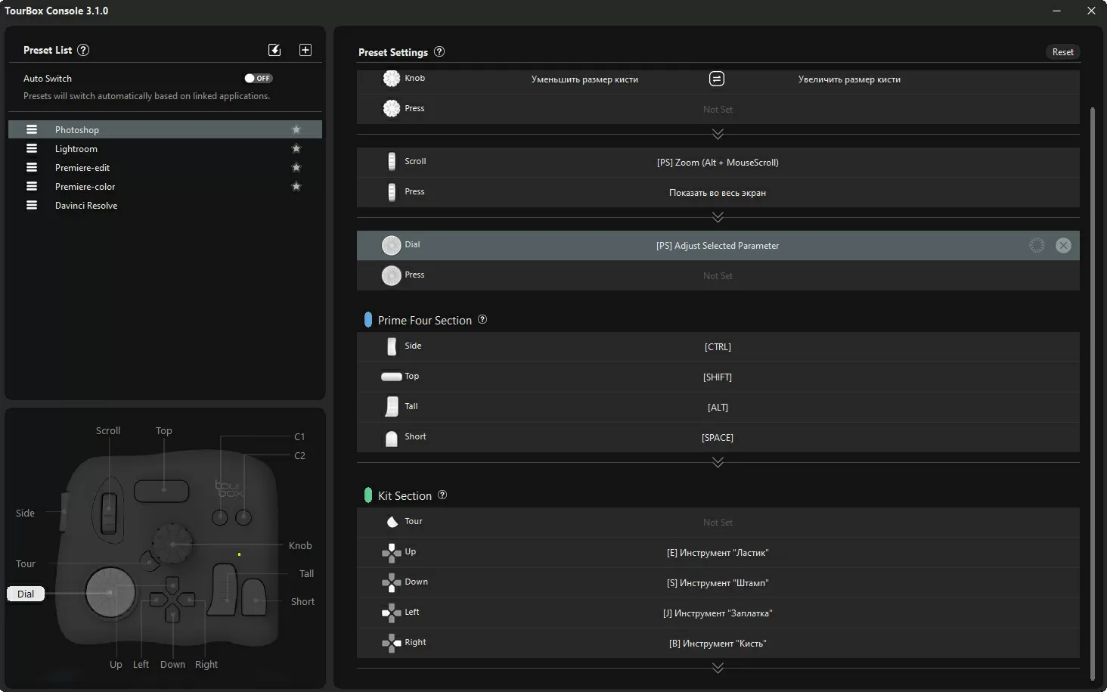Click the star next to Photoshop preset
Image resolution: width=1107 pixels, height=692 pixels.
coord(296,130)
